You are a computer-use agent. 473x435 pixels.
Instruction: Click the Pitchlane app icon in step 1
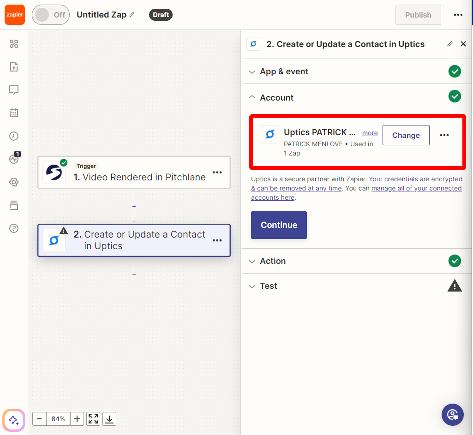(54, 173)
